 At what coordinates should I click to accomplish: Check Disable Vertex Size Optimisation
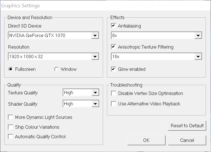click(x=114, y=93)
